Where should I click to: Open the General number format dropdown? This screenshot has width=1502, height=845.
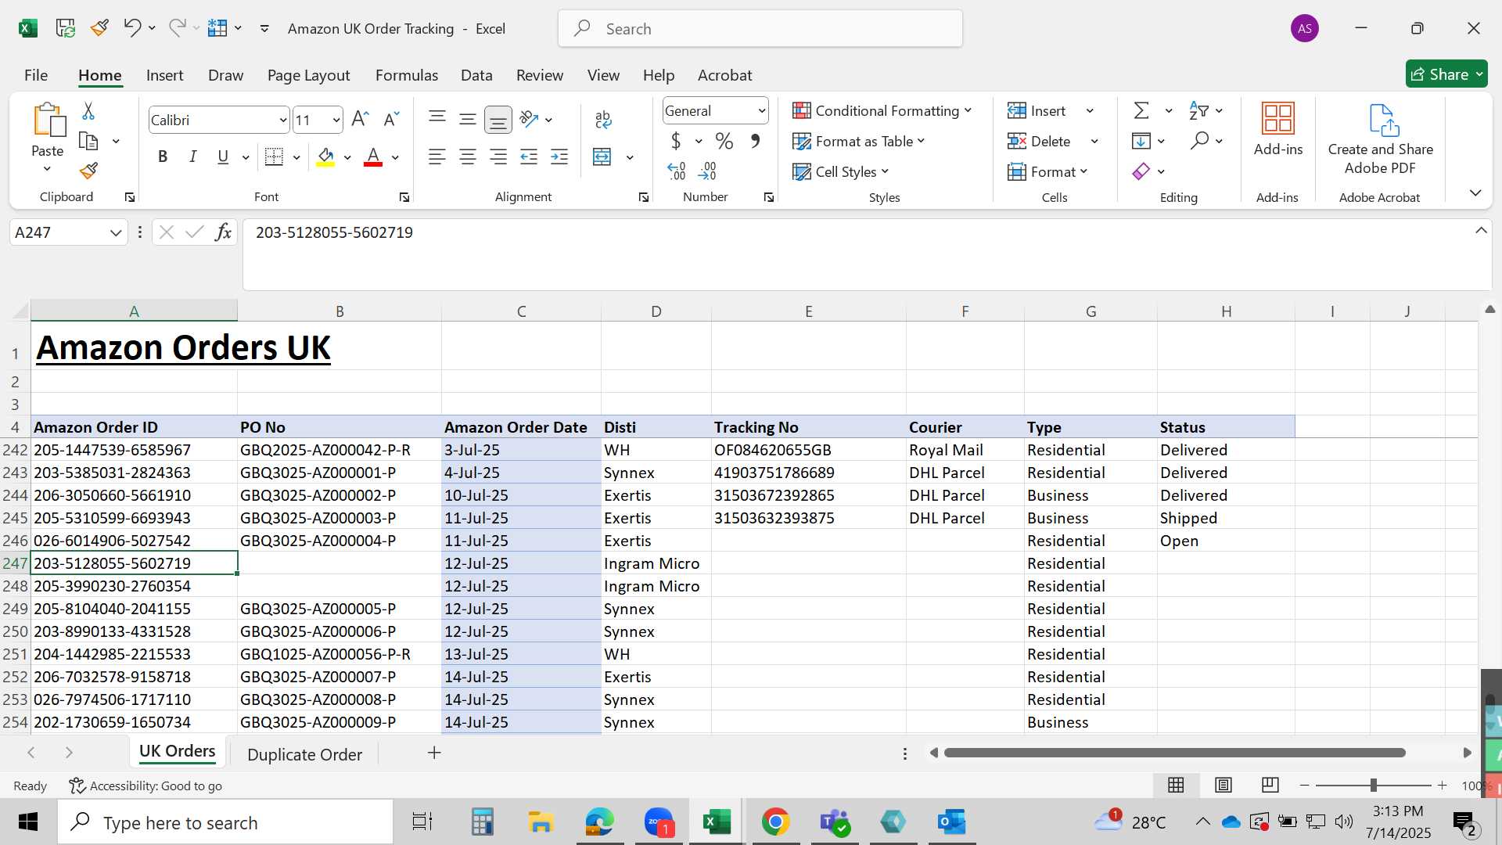[x=761, y=111]
